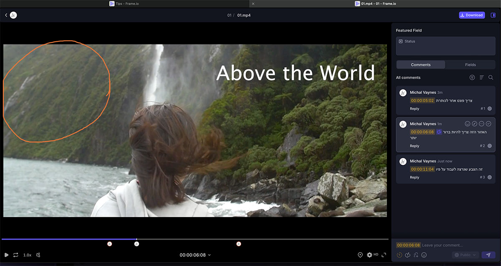Enter fullscreen with the expand icon
Image resolution: width=501 pixels, height=266 pixels.
384,255
